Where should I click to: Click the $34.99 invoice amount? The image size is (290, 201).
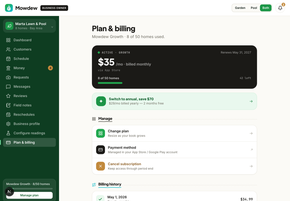[x=246, y=199]
